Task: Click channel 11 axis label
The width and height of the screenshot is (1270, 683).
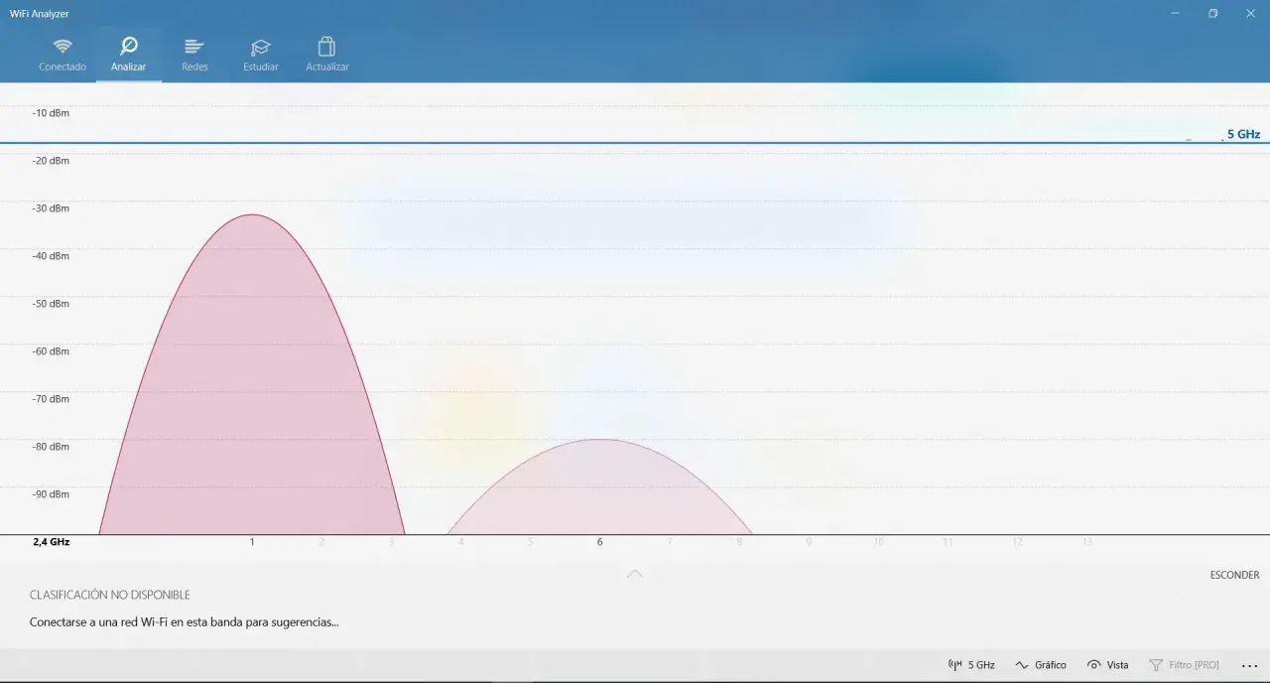Action: coord(948,542)
